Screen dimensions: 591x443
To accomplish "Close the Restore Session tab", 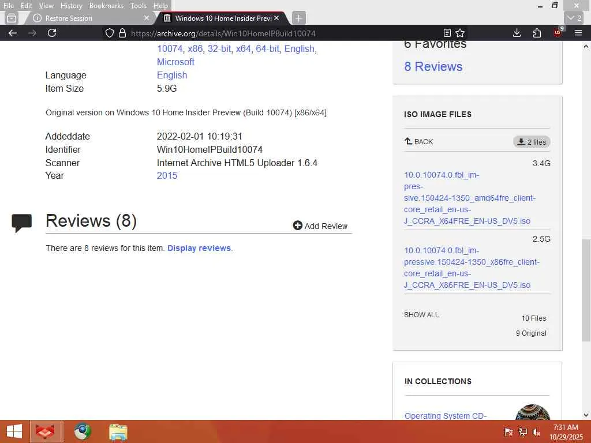I will 147,18.
